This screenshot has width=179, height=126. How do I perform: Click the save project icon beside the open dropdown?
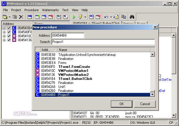coord(15,17)
